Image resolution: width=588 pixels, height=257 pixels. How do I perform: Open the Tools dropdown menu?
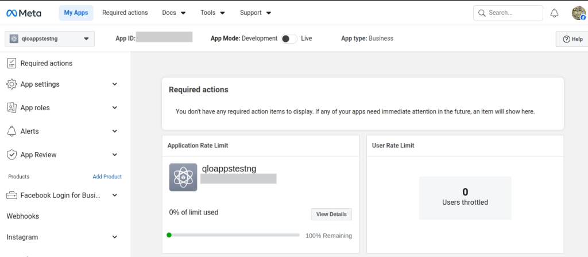pos(212,13)
